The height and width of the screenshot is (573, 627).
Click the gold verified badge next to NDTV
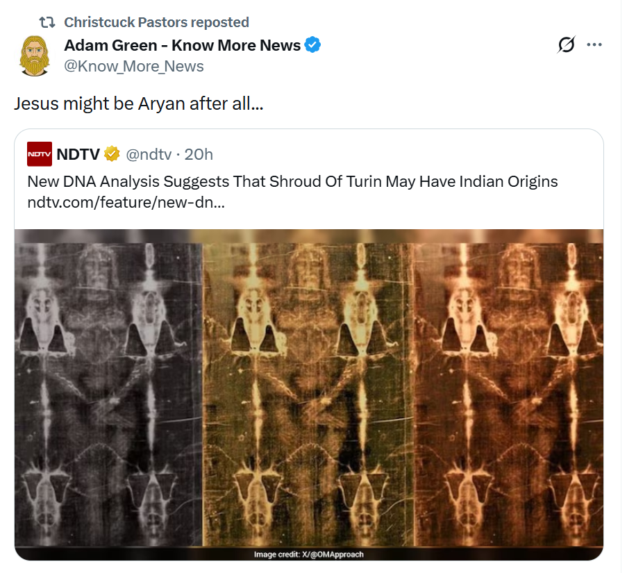click(x=112, y=153)
